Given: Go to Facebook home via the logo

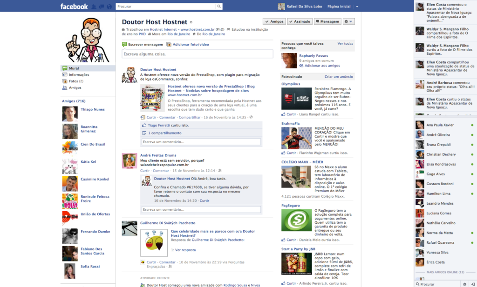Looking at the screenshot, I should (x=74, y=7).
